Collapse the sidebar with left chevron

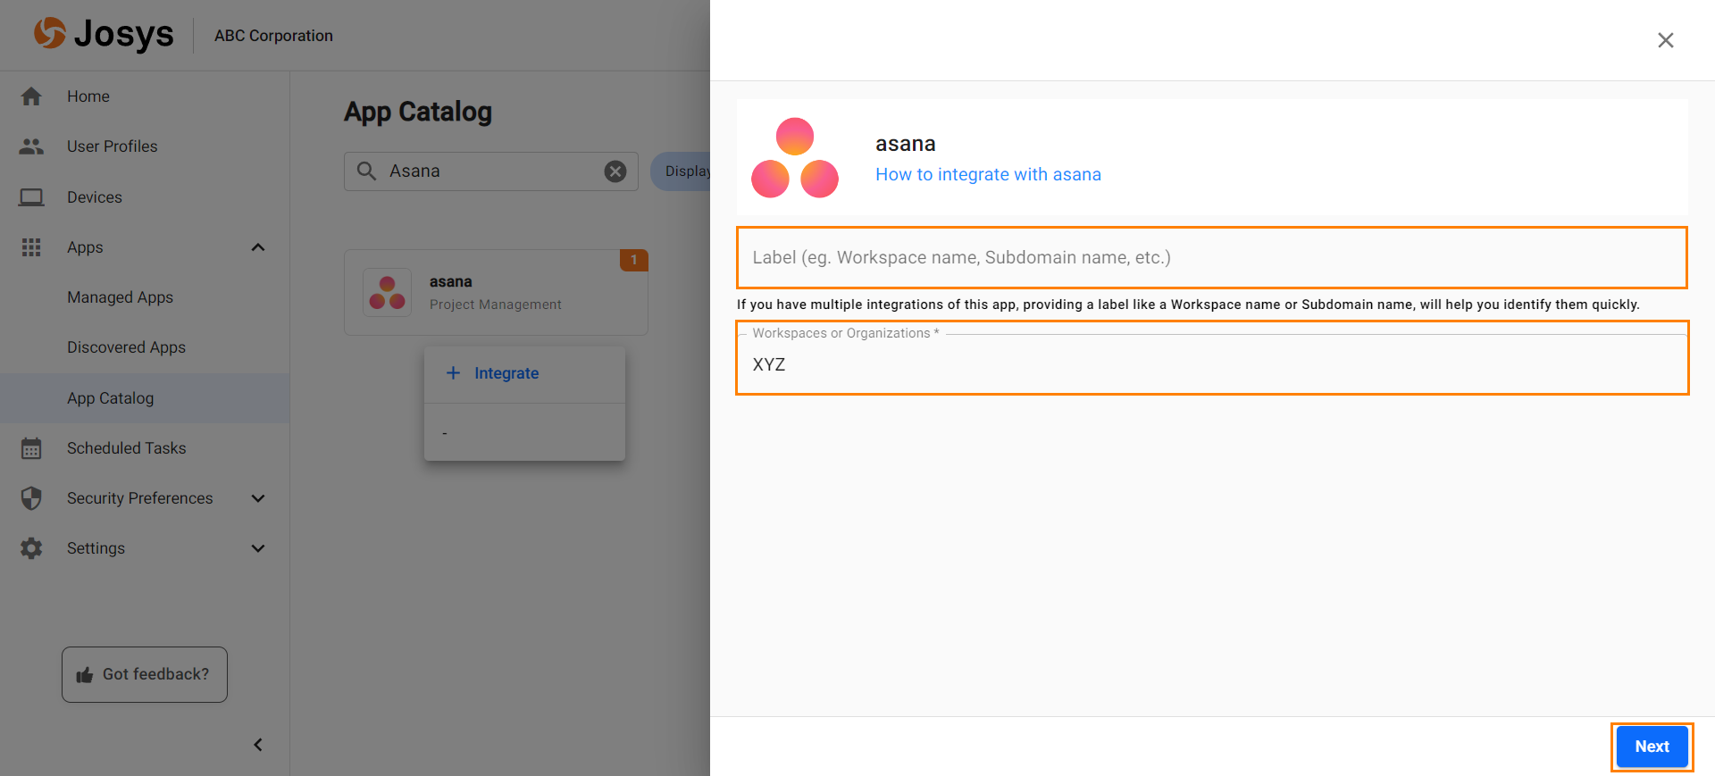pyautogui.click(x=258, y=745)
